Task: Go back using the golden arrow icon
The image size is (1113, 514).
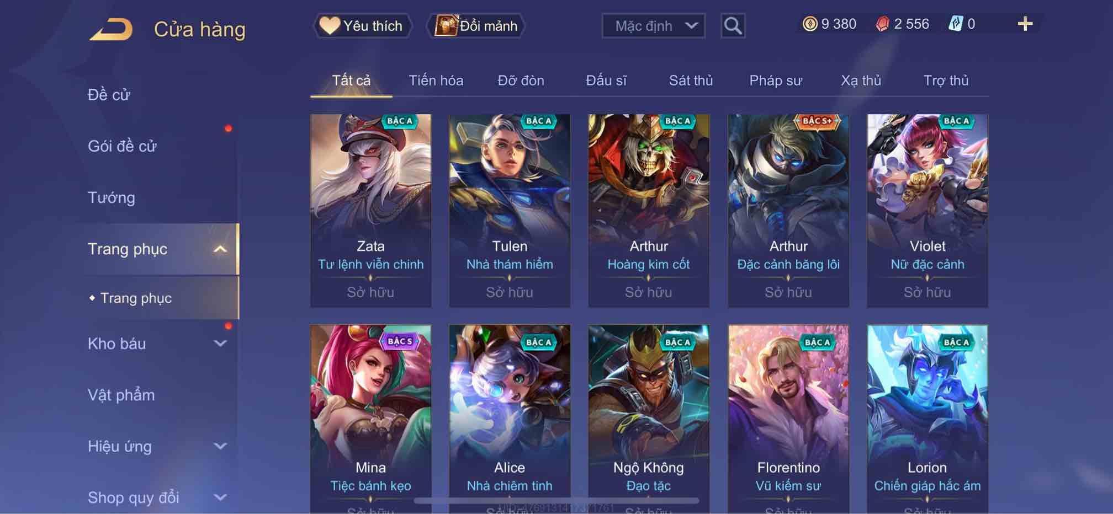Action: (x=111, y=29)
